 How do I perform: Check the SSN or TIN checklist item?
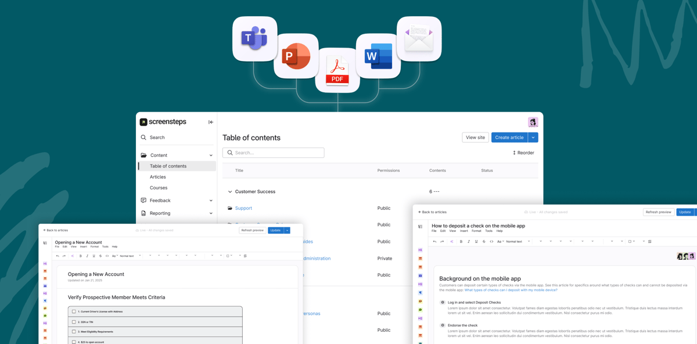pos(74,321)
